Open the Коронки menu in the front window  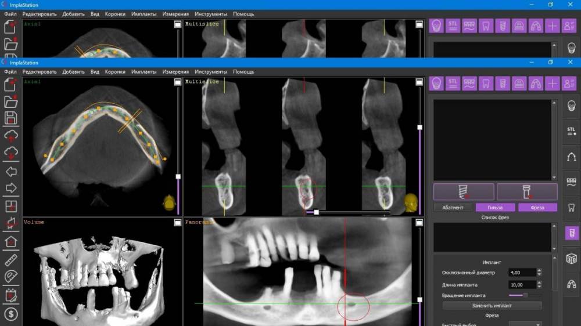pos(115,72)
